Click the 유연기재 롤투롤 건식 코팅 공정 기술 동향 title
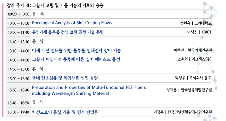Image resolution: width=226 pixels, height=121 pixels. (68, 32)
